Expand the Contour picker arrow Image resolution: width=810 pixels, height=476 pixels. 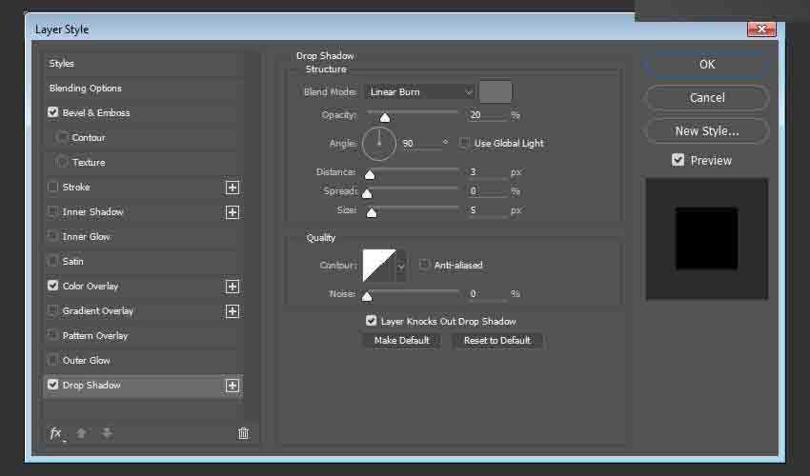tap(401, 266)
